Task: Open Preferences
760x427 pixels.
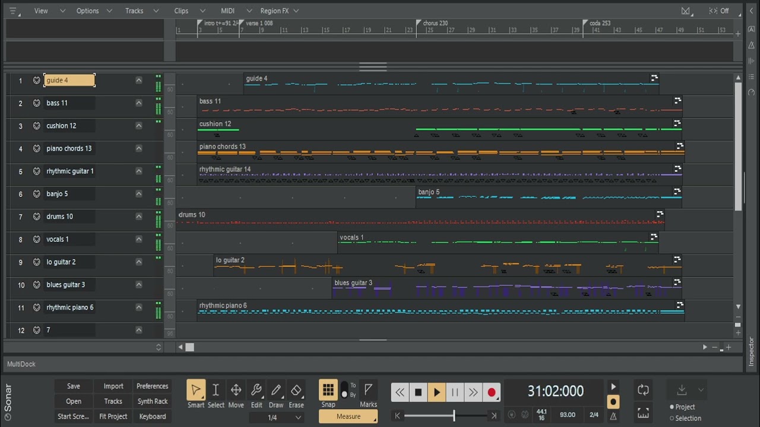Action: click(153, 386)
